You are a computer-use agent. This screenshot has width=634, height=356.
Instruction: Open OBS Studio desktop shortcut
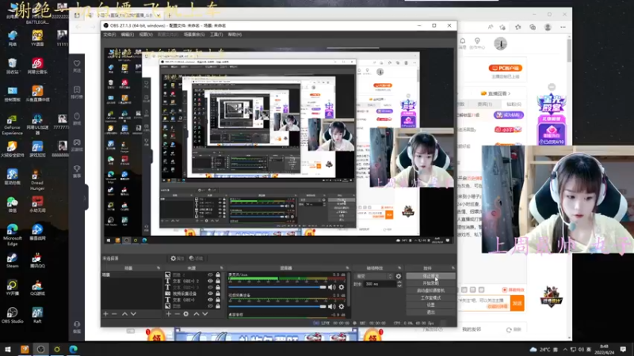[x=12, y=315]
